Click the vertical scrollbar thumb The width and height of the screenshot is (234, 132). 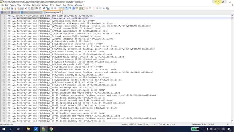(232, 18)
